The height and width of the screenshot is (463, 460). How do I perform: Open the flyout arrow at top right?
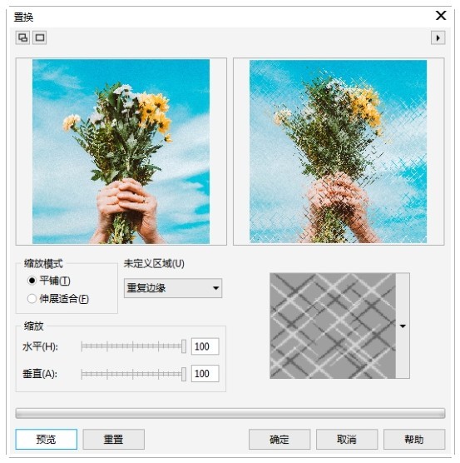438,37
